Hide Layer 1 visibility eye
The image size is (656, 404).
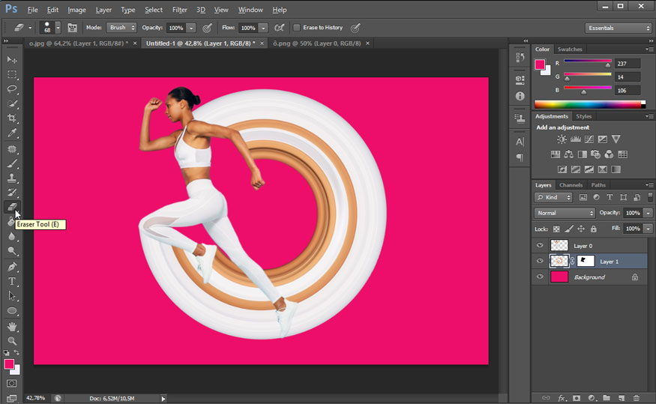click(x=540, y=261)
